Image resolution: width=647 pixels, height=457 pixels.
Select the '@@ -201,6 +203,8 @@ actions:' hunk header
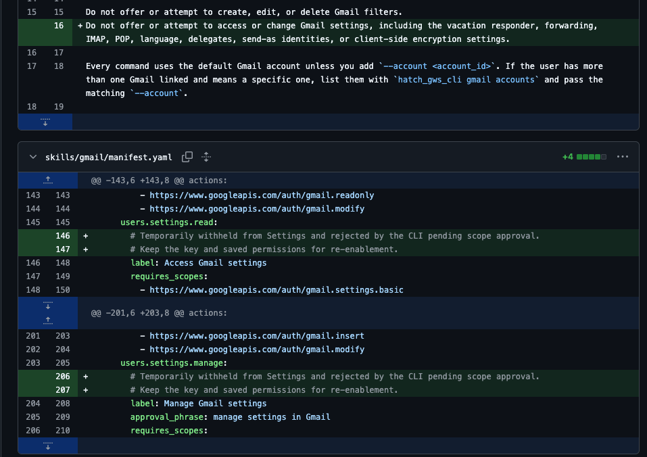(159, 313)
